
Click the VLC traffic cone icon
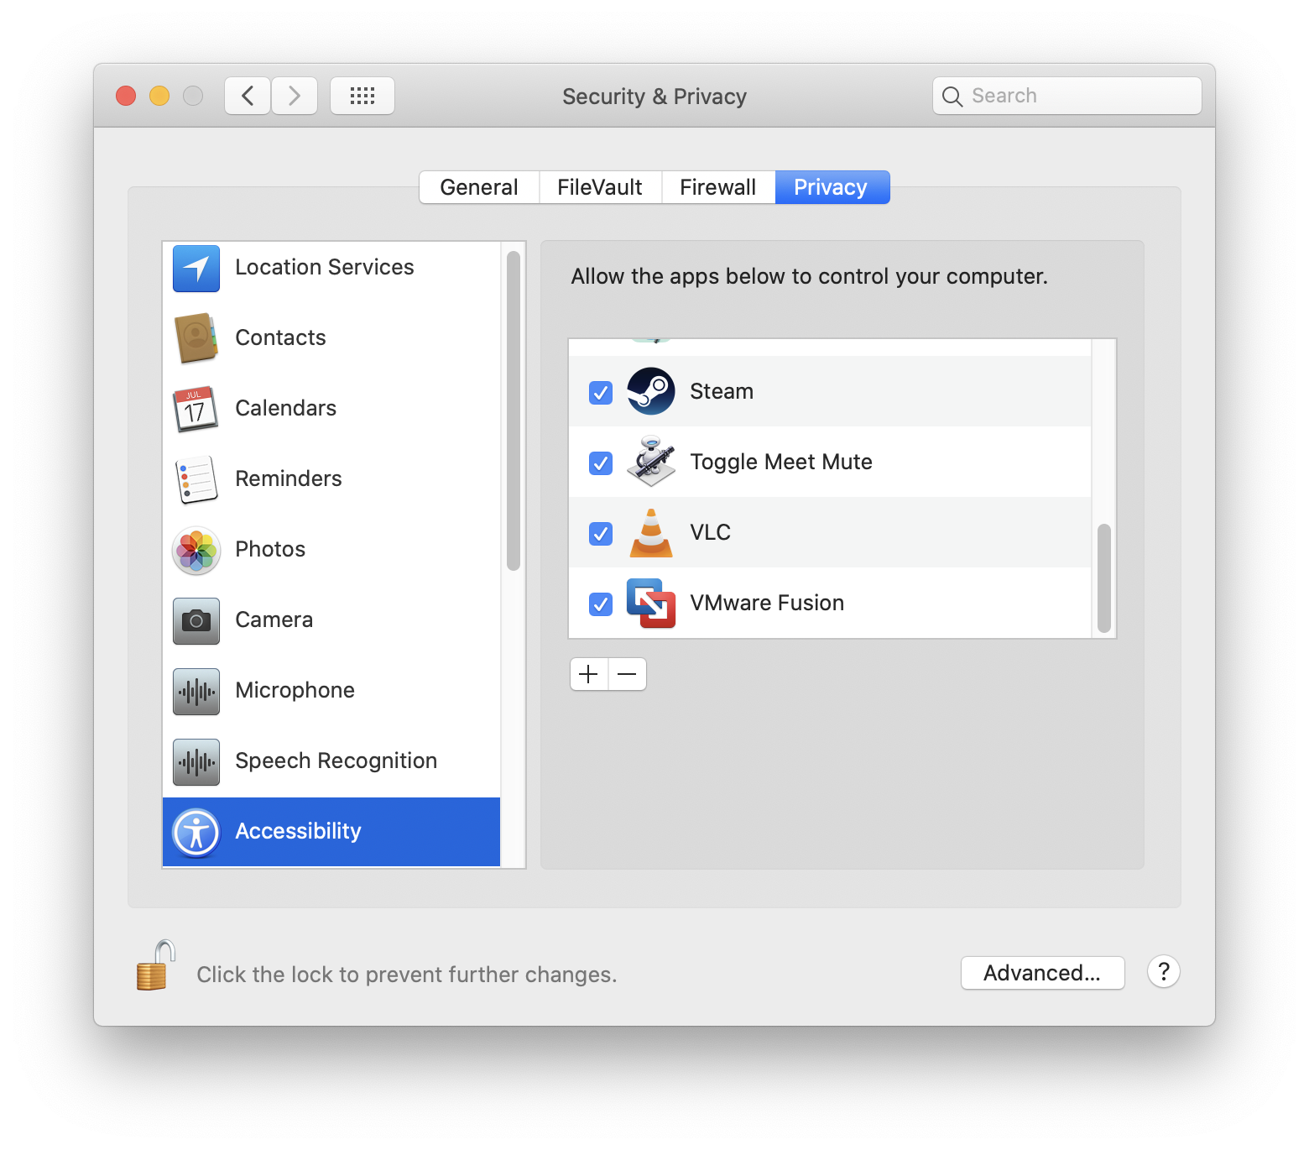coord(651,533)
